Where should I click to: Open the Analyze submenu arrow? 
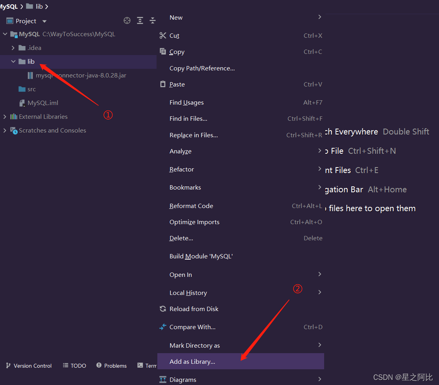pos(320,151)
